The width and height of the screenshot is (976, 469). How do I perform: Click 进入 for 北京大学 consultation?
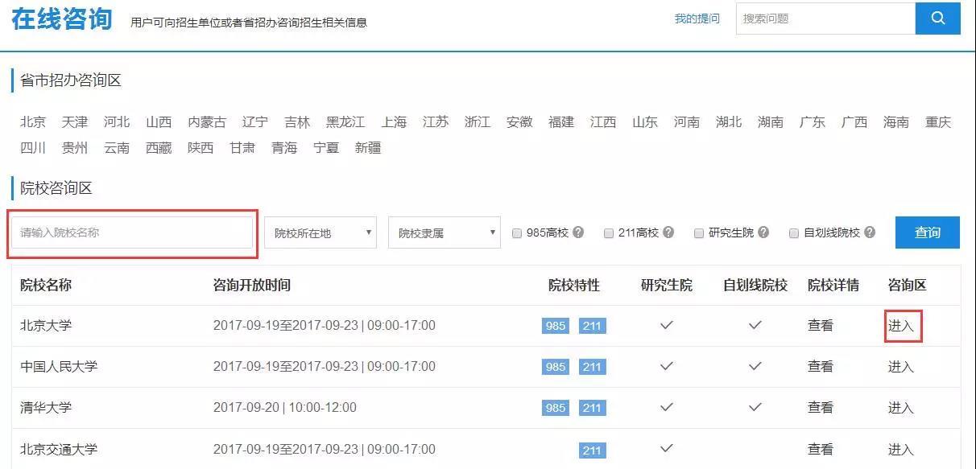[901, 326]
